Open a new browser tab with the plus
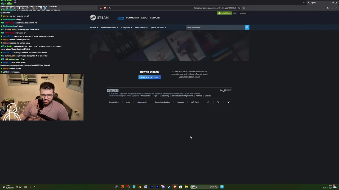 click(x=304, y=3)
